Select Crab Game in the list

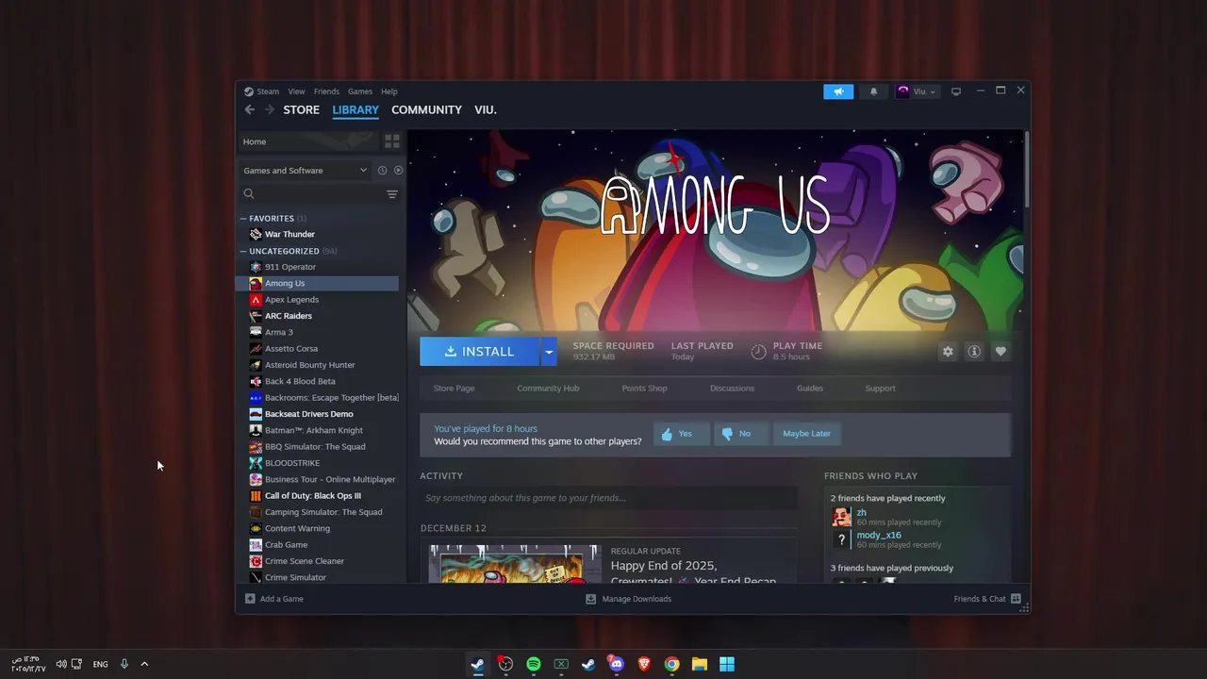pos(318,545)
